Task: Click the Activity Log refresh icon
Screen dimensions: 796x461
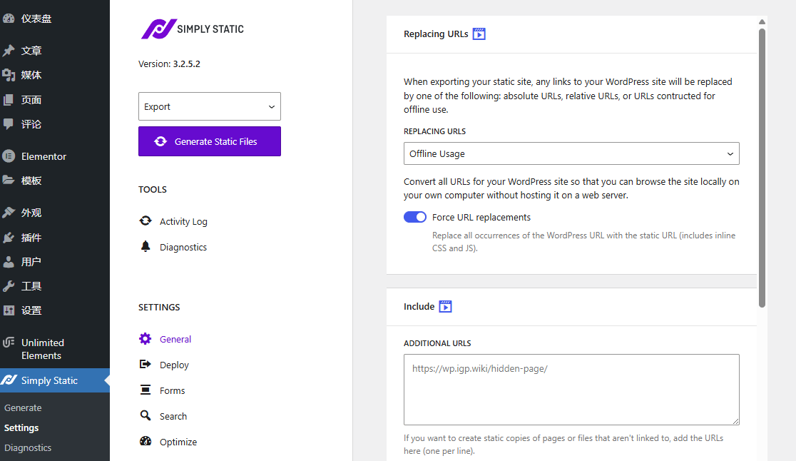Action: [x=146, y=221]
